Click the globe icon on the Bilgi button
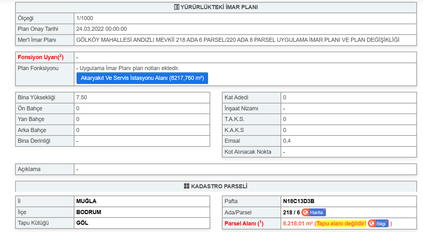423x232 pixels. tap(372, 224)
